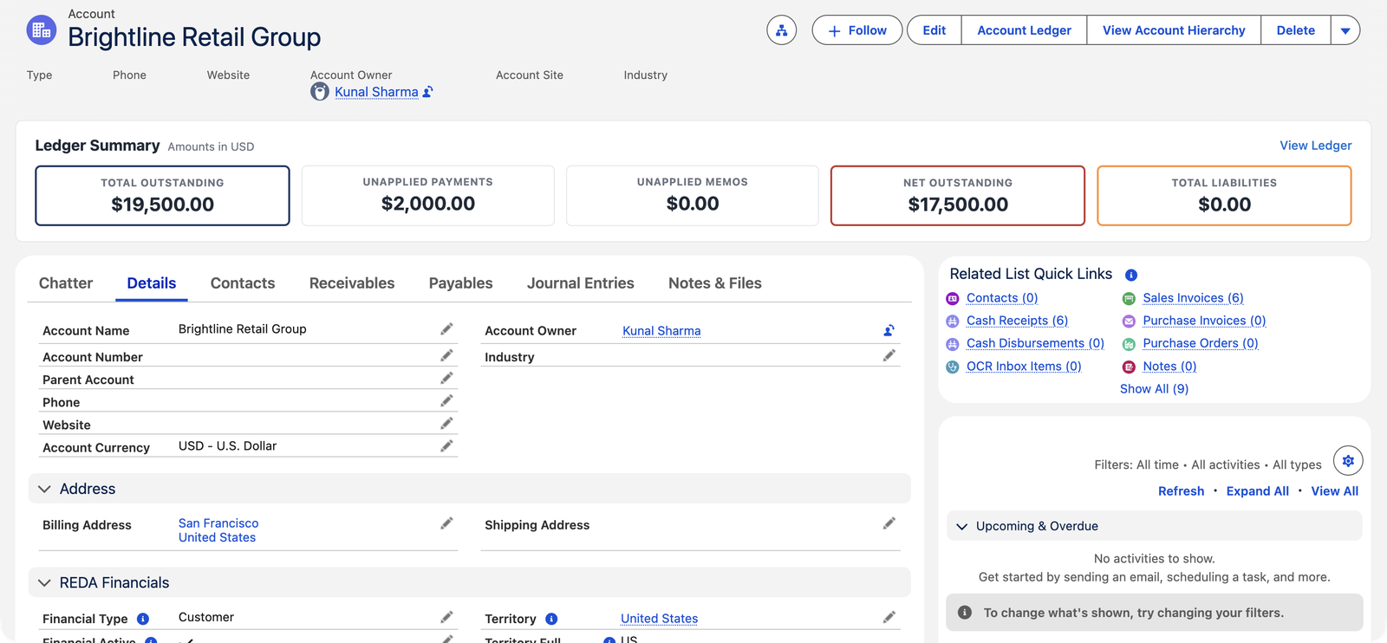Click change owner icon in page header
The image size is (1387, 643).
pyautogui.click(x=427, y=92)
